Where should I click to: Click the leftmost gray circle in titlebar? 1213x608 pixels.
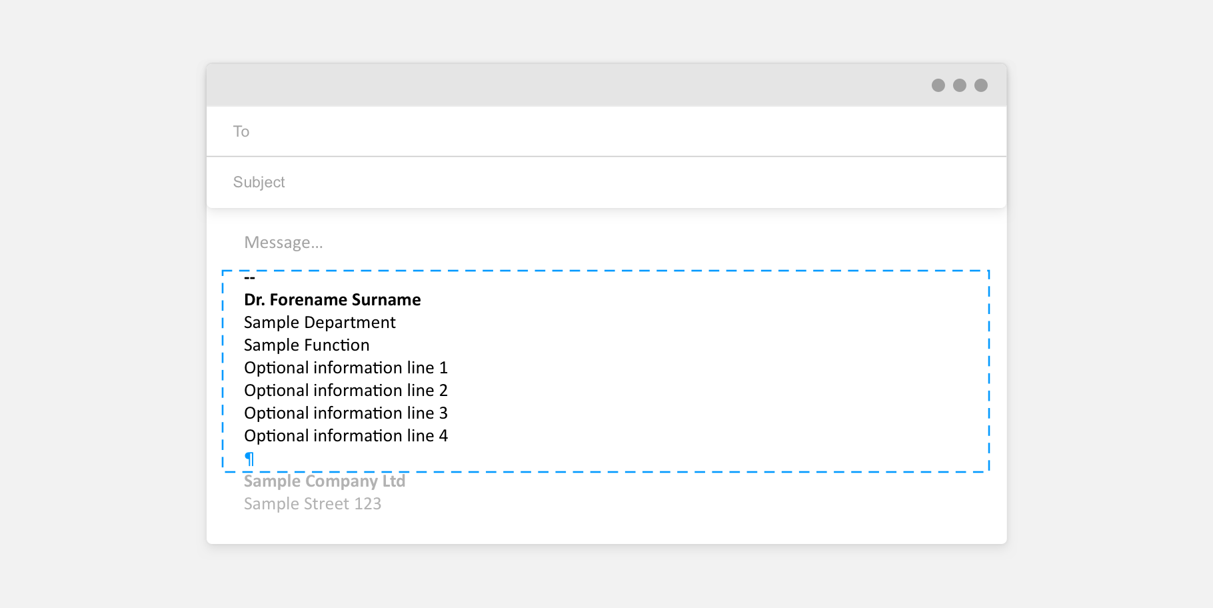tap(938, 85)
